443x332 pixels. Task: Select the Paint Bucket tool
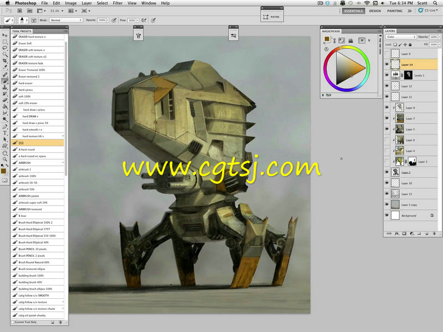[5, 107]
